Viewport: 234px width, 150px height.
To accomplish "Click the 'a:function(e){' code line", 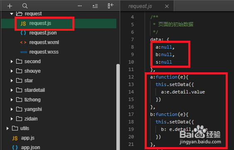I will click(x=169, y=77).
